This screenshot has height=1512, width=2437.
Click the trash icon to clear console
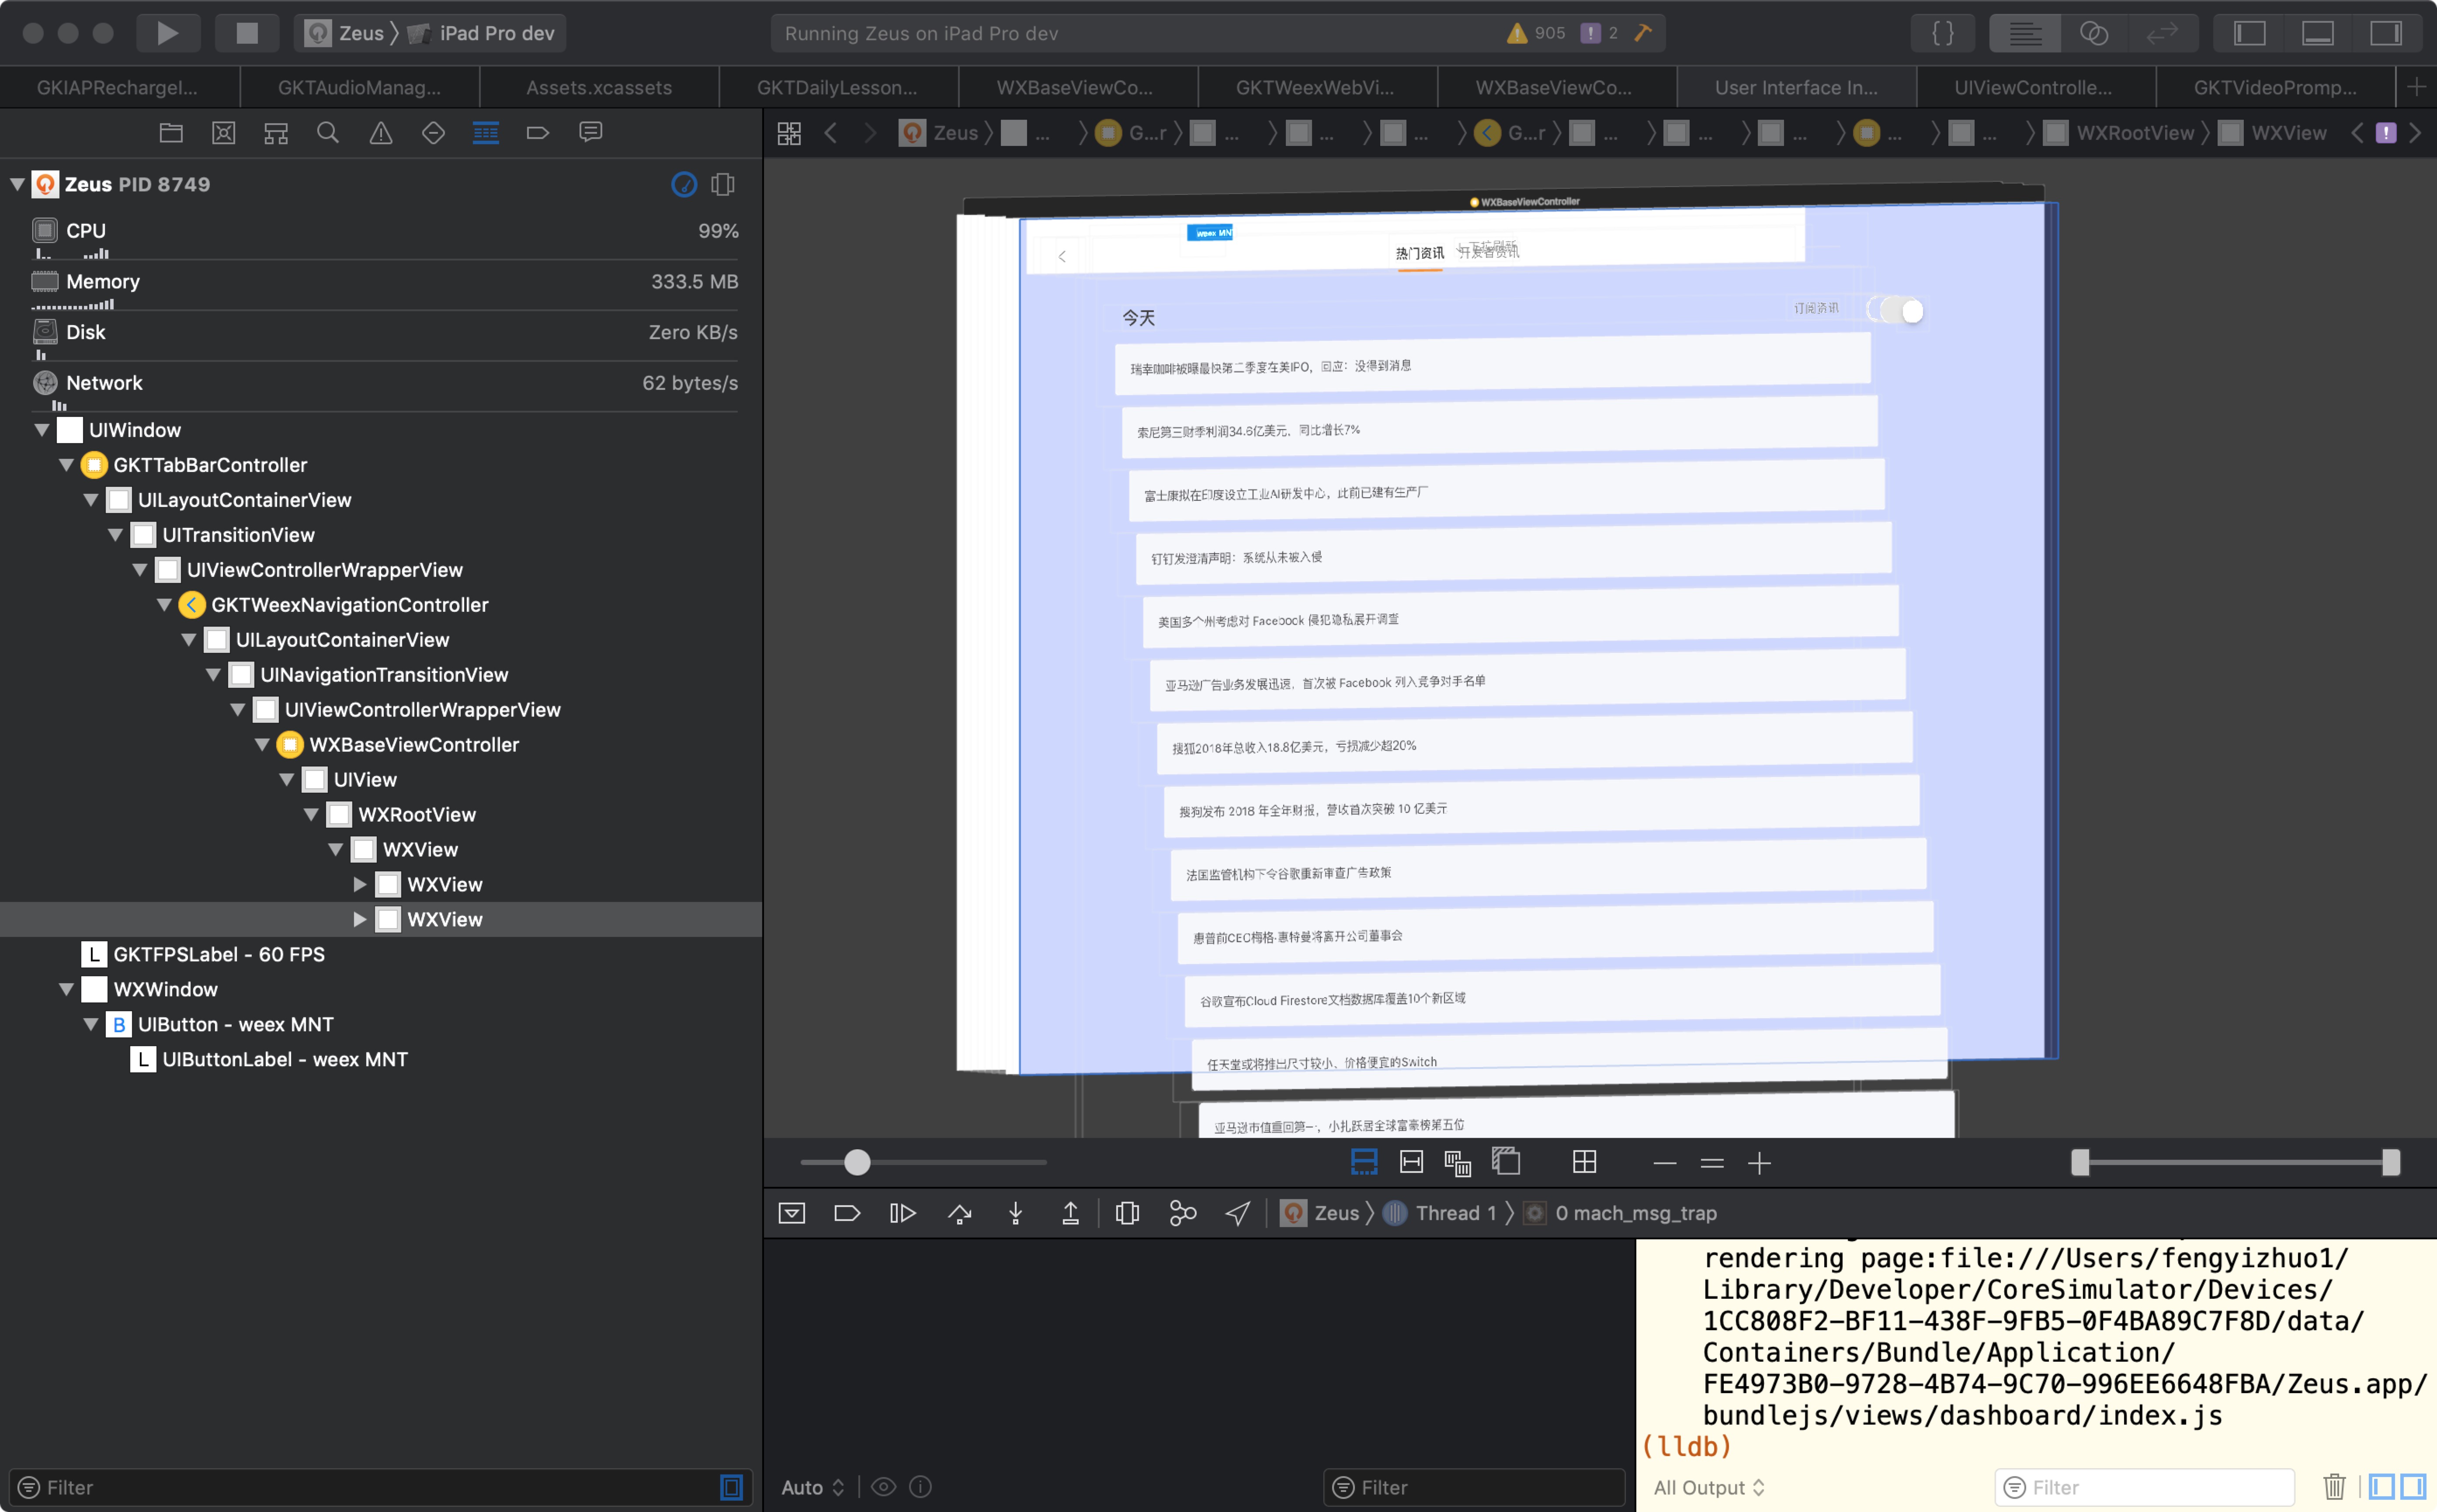(2334, 1487)
